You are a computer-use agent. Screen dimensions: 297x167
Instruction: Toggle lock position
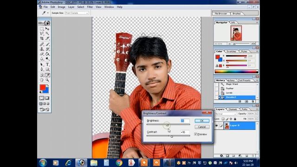231,119
